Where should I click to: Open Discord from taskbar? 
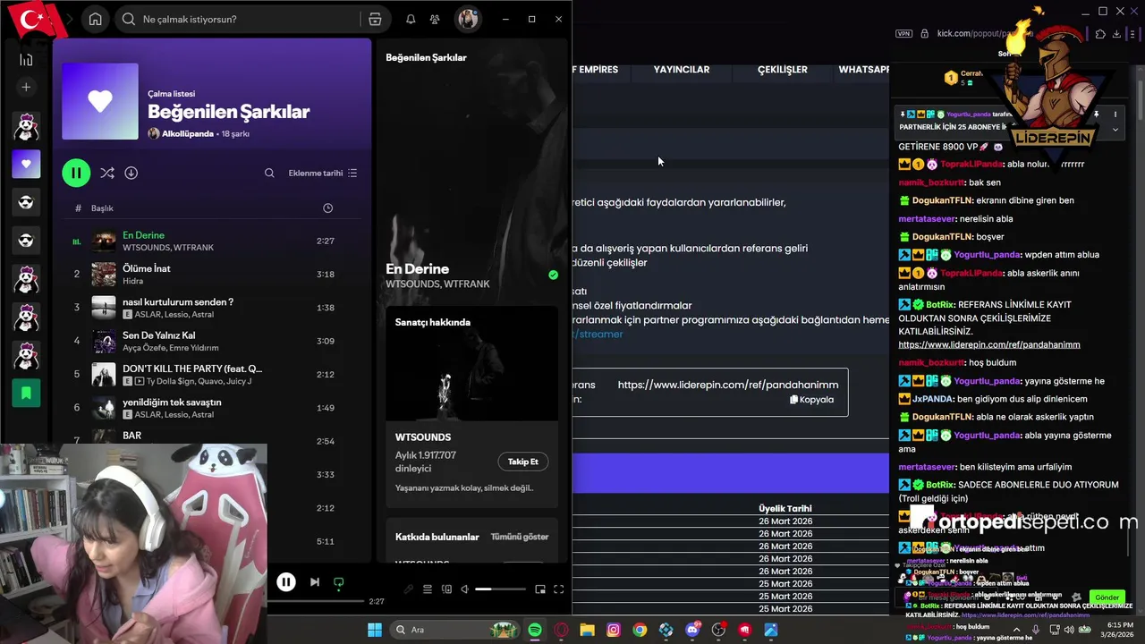[x=692, y=630]
